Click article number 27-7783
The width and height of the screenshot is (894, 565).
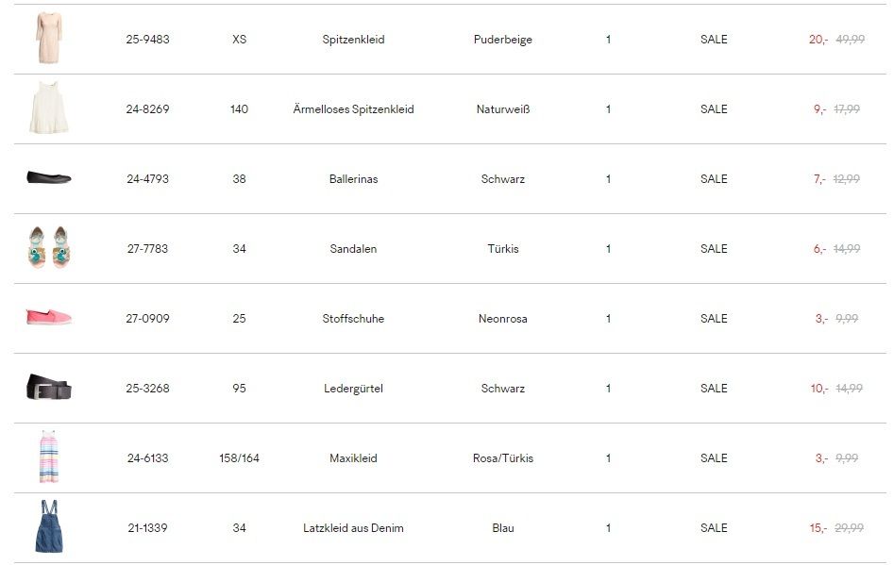[147, 249]
